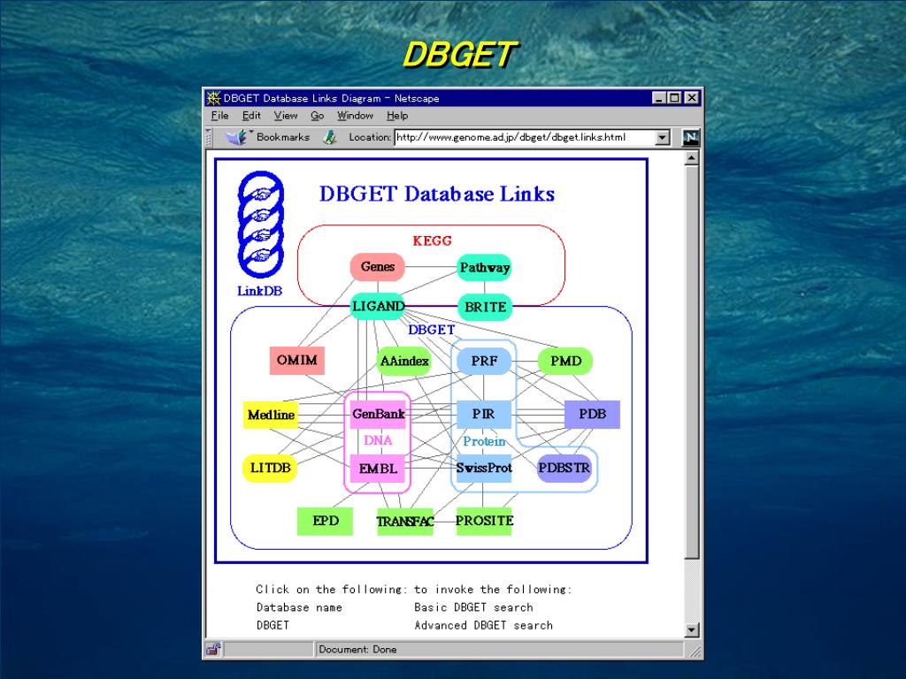
Task: Click the Medline database node
Action: 271,415
